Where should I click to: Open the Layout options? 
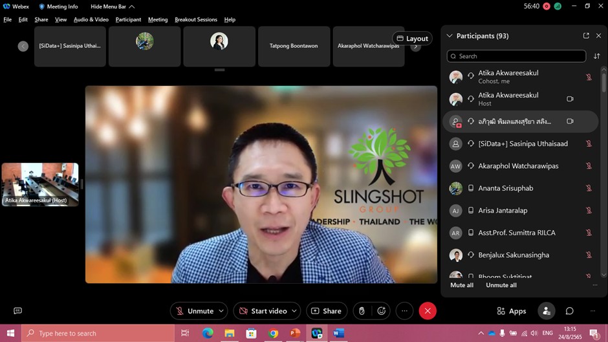tap(413, 39)
